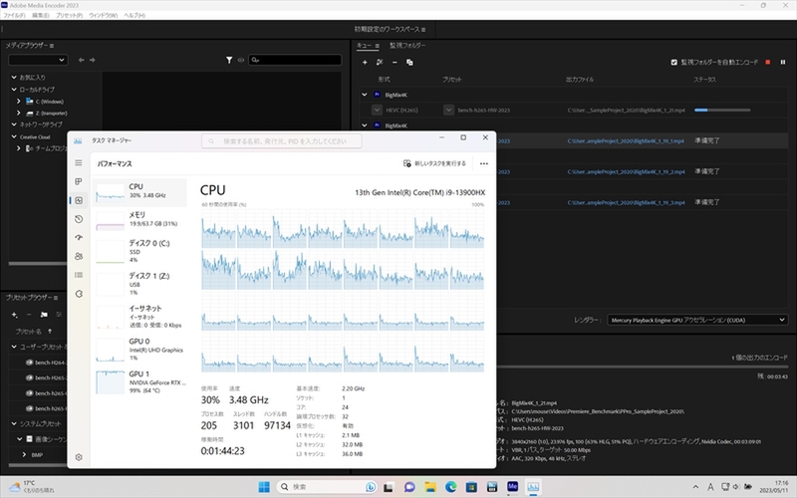797x498 pixels.
Task: Select GPU 1 NVIDIA GeForce in performance list
Action: (139, 382)
